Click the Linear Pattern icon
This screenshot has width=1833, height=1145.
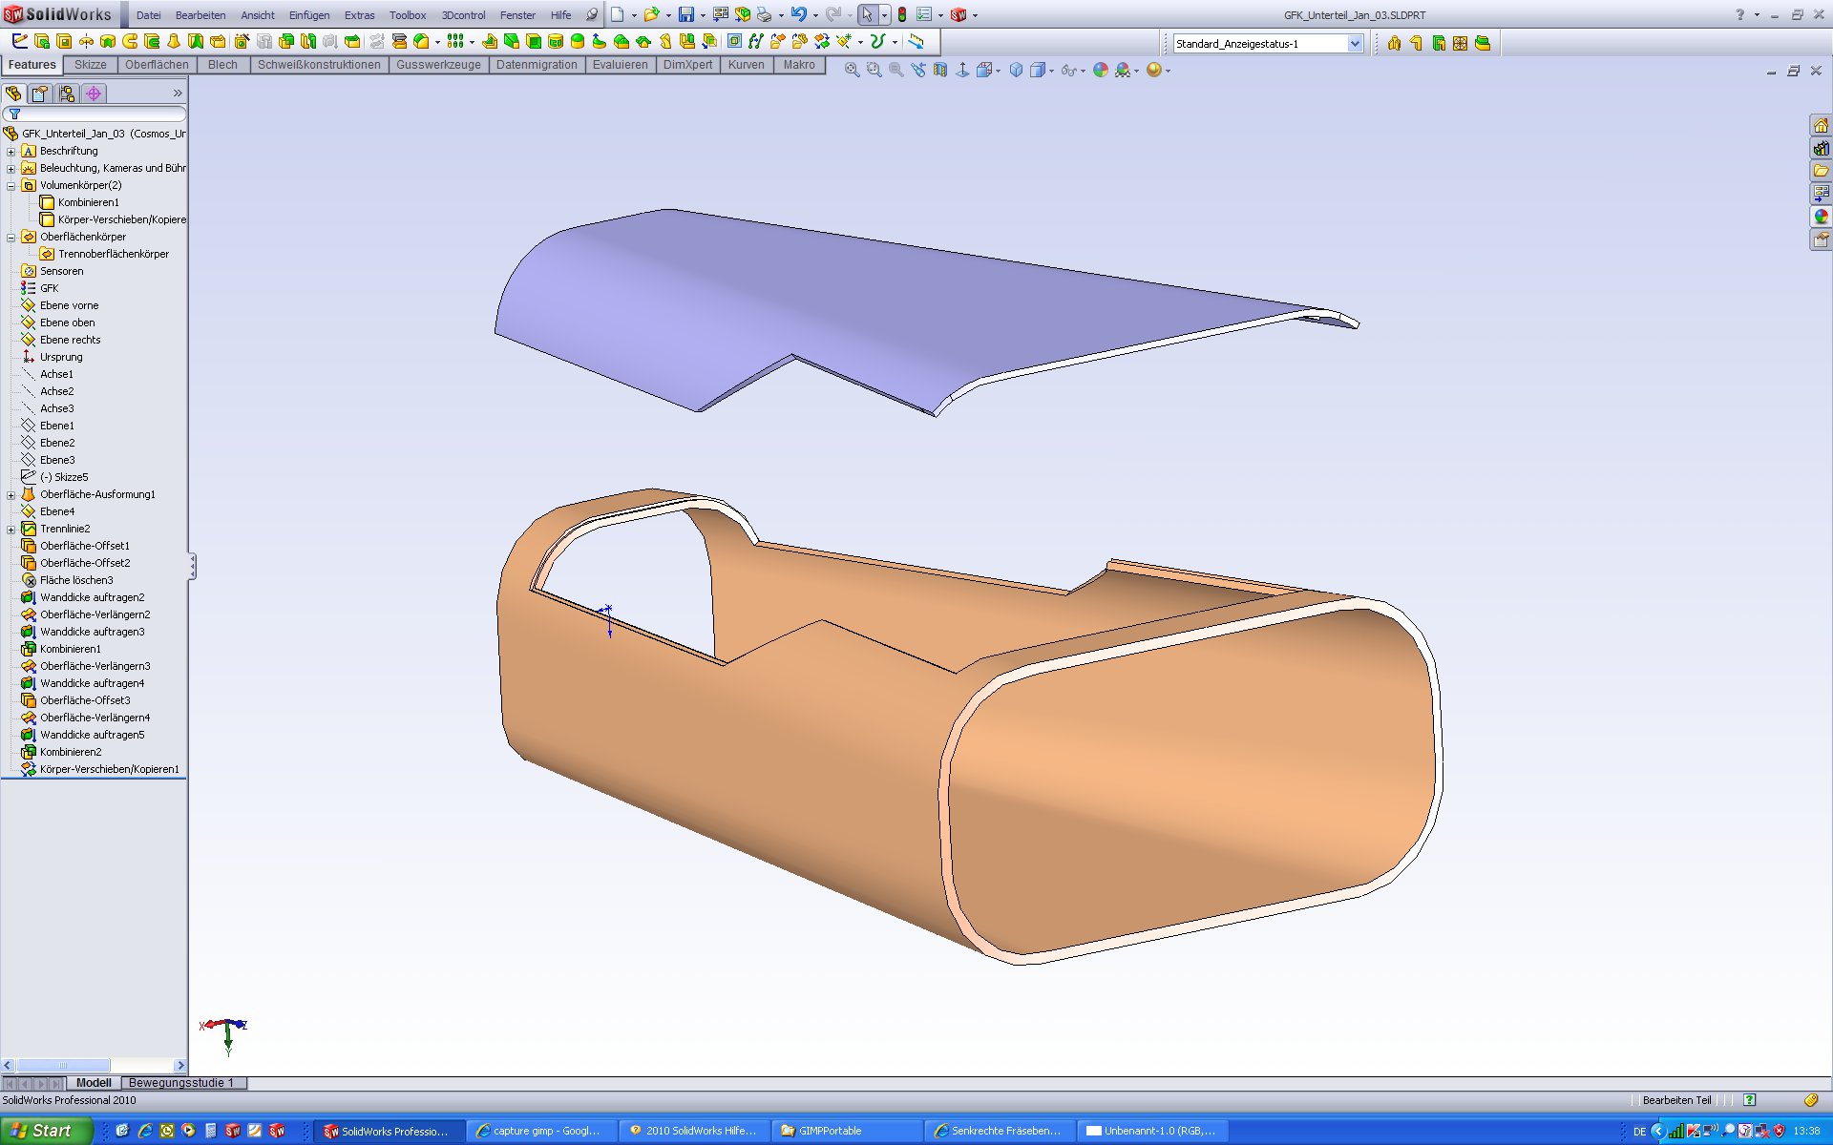click(455, 41)
